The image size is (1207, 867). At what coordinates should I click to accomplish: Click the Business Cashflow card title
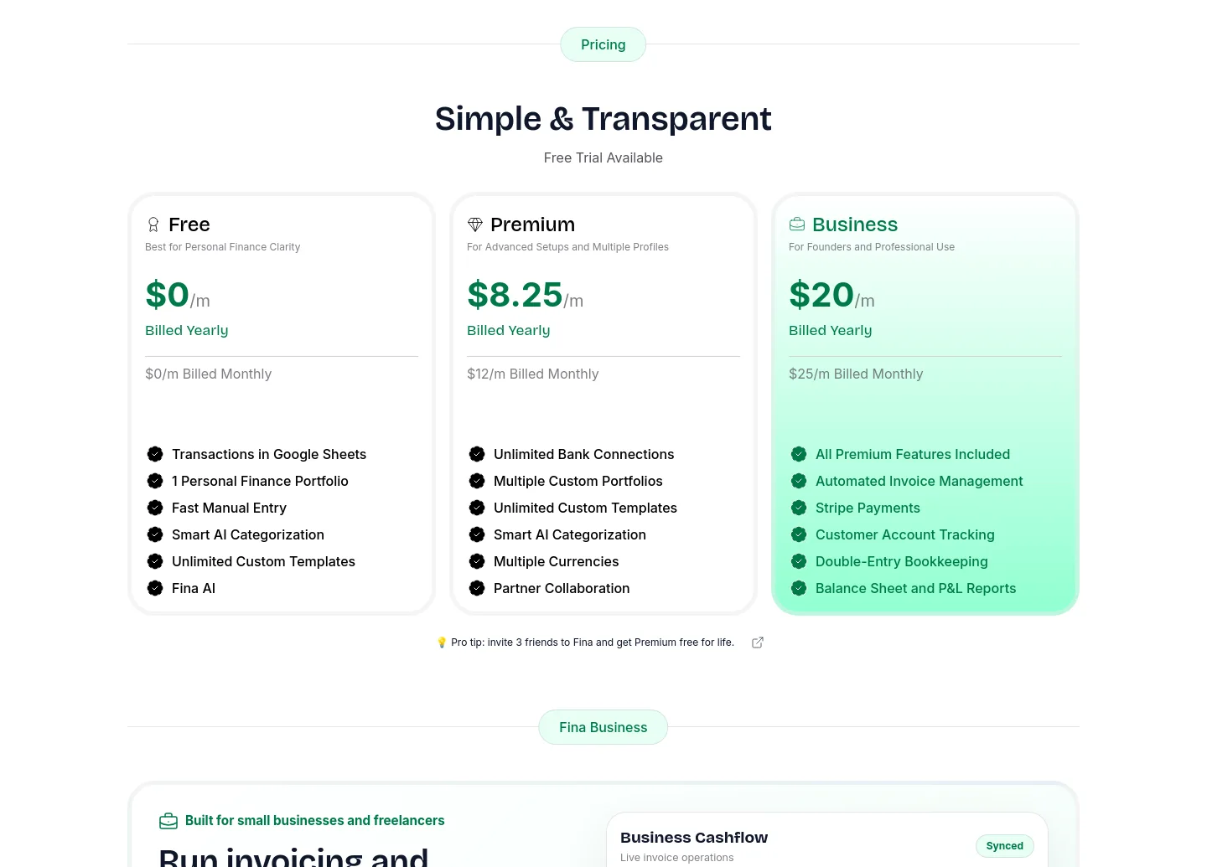click(x=694, y=838)
